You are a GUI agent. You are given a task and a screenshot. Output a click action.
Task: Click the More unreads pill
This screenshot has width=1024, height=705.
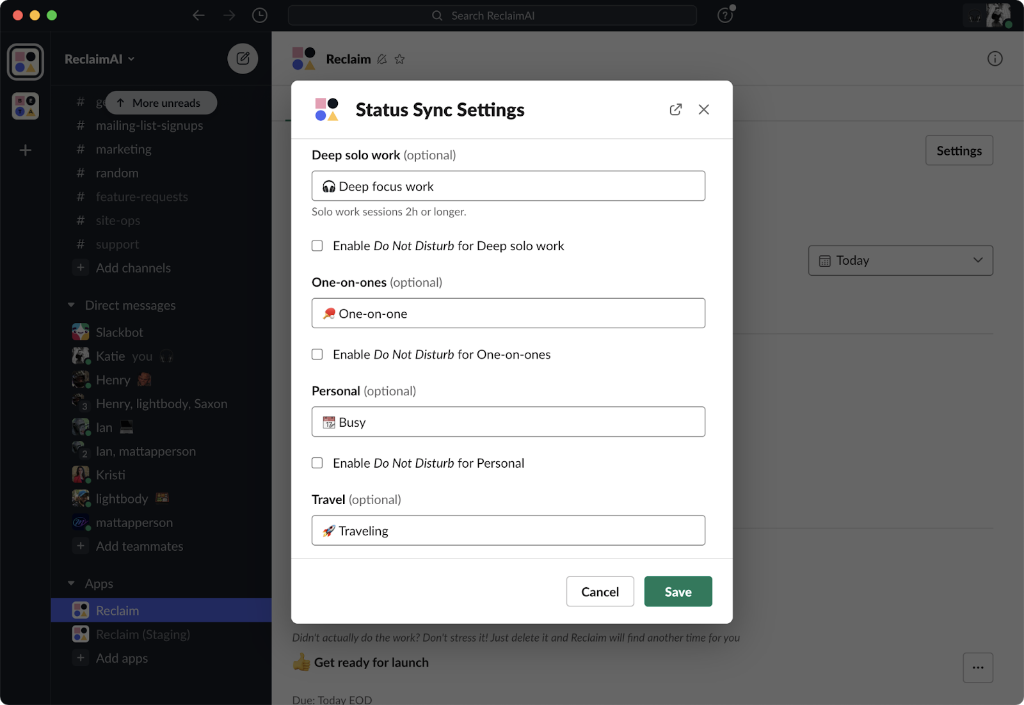coord(161,103)
